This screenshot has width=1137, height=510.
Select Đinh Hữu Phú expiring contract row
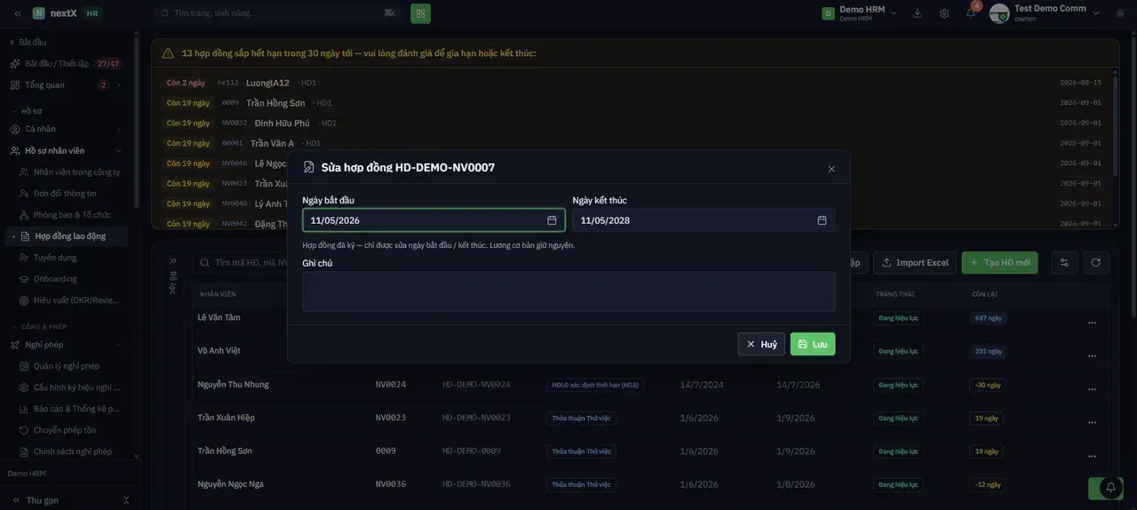[634, 124]
